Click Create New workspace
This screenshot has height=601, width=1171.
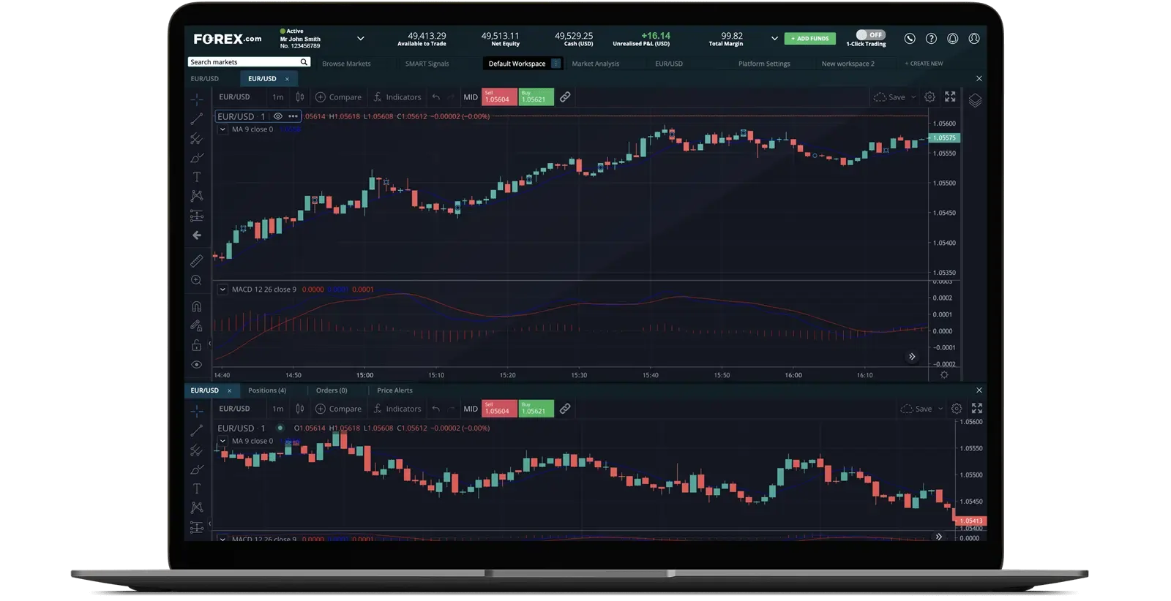pyautogui.click(x=924, y=64)
